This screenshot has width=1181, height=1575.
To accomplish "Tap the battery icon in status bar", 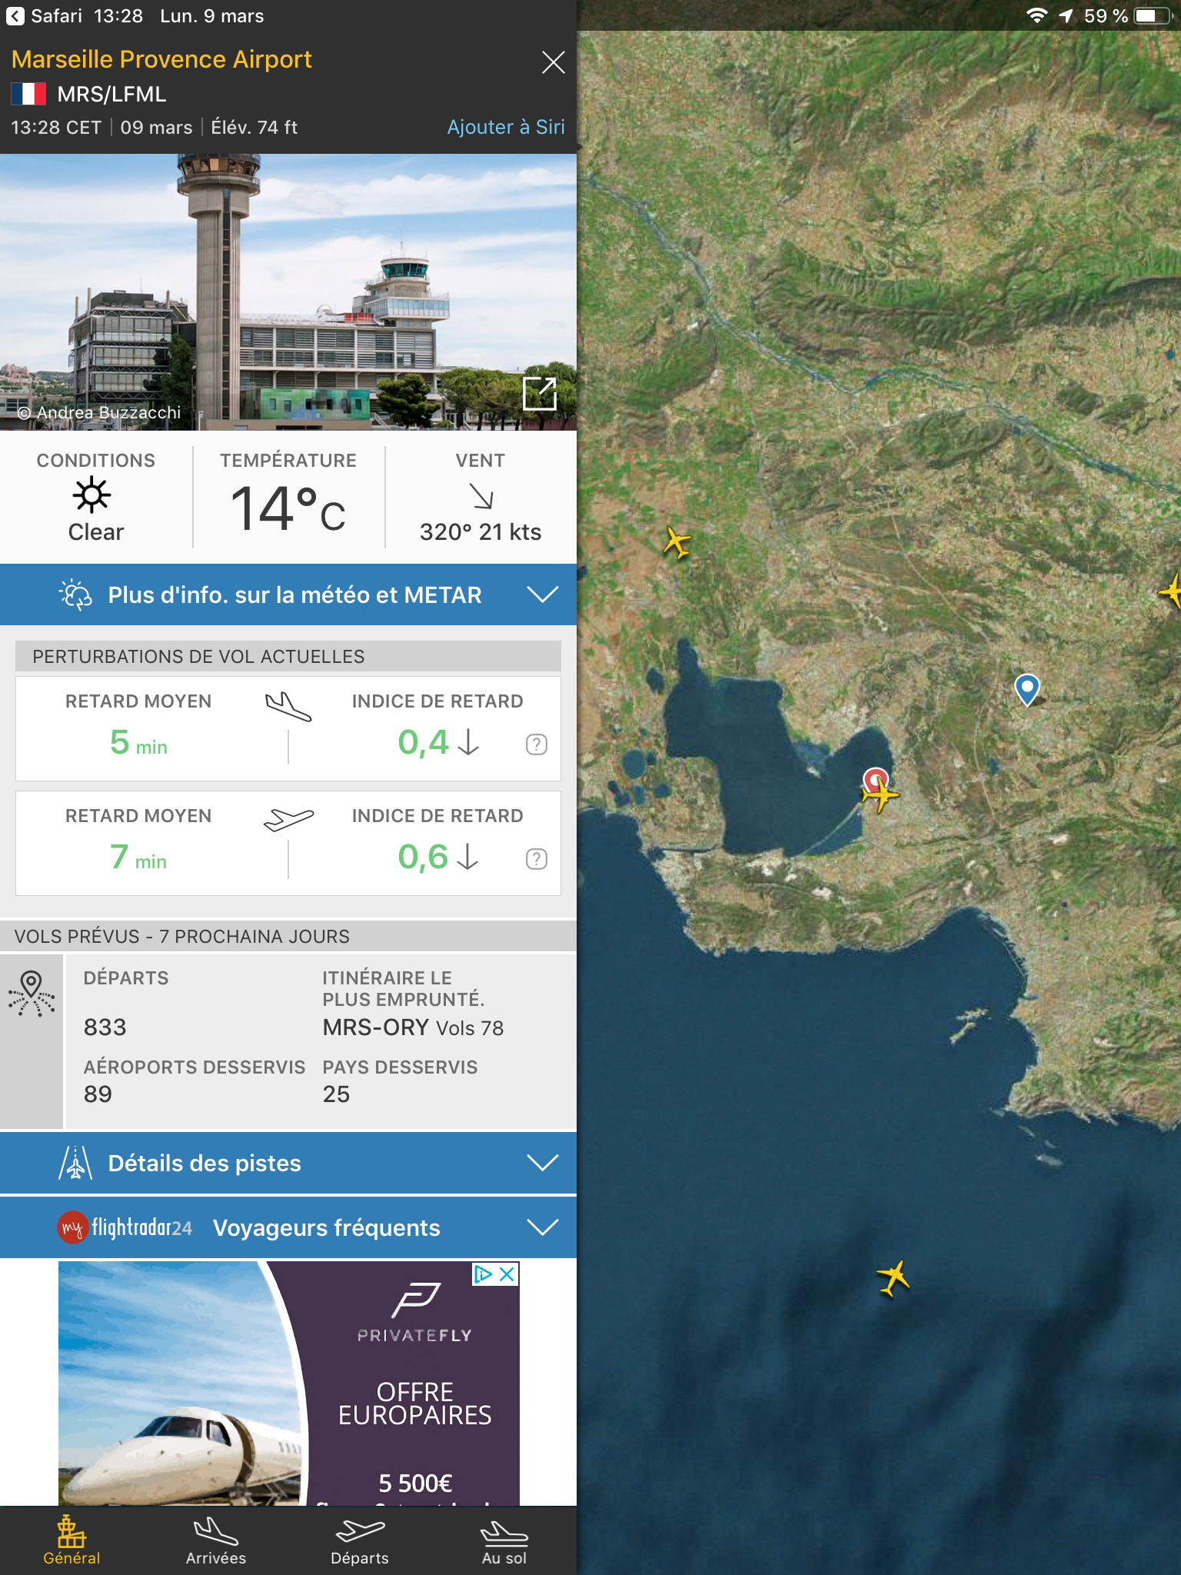I will 1153,16.
